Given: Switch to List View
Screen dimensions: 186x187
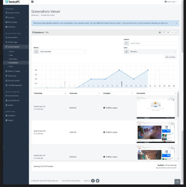Looking at the screenshot, I should 171,57.
